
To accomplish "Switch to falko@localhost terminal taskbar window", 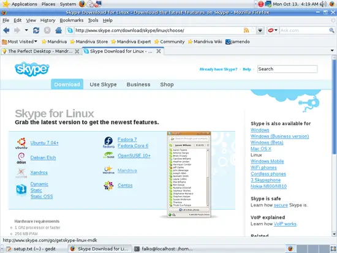I will pyautogui.click(x=164, y=249).
